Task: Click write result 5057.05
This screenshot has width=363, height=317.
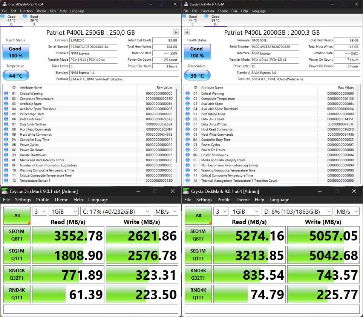Action: pyautogui.click(x=323, y=235)
